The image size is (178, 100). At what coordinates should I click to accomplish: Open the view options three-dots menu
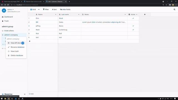[39, 9]
